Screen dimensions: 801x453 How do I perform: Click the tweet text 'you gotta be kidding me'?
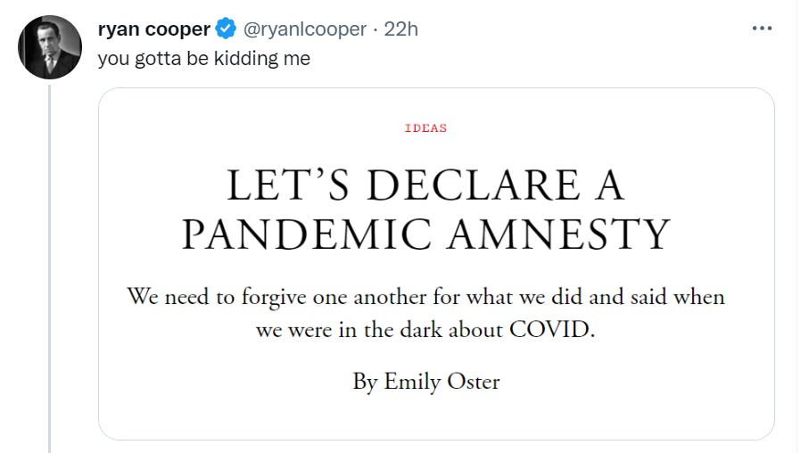click(x=203, y=61)
